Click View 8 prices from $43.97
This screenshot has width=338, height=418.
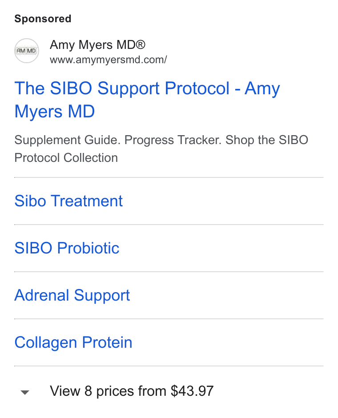coord(132,391)
